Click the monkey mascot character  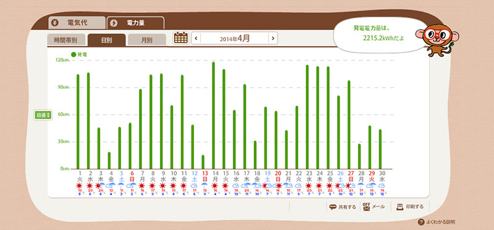[x=437, y=39]
